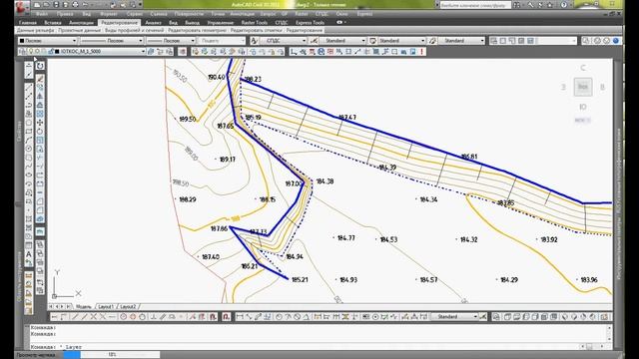Click the Save icon in quick access toolbar
The image size is (639, 359).
56,5
